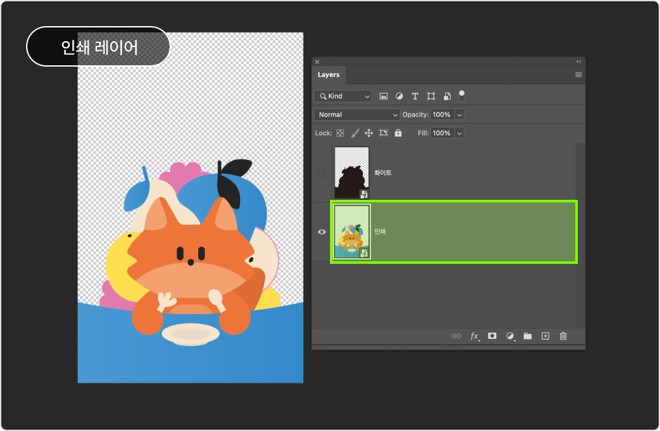Image resolution: width=660 pixels, height=431 pixels.
Task: Filter for type layers in Layers panel
Action: click(415, 96)
